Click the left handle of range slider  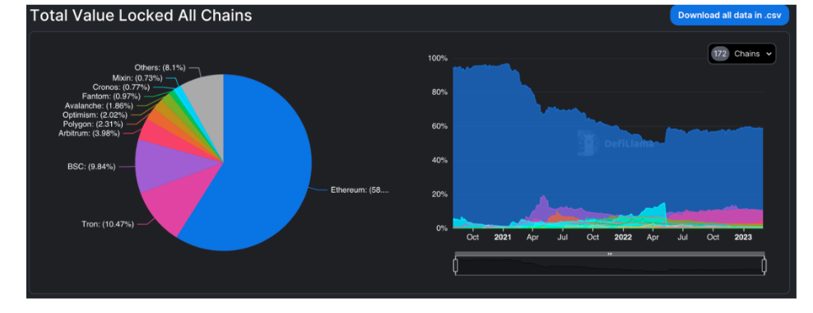tap(455, 266)
